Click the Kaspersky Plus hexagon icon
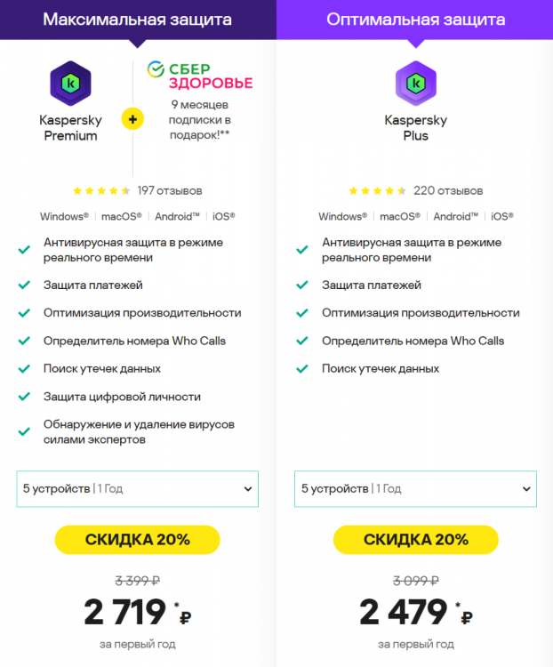 click(415, 84)
